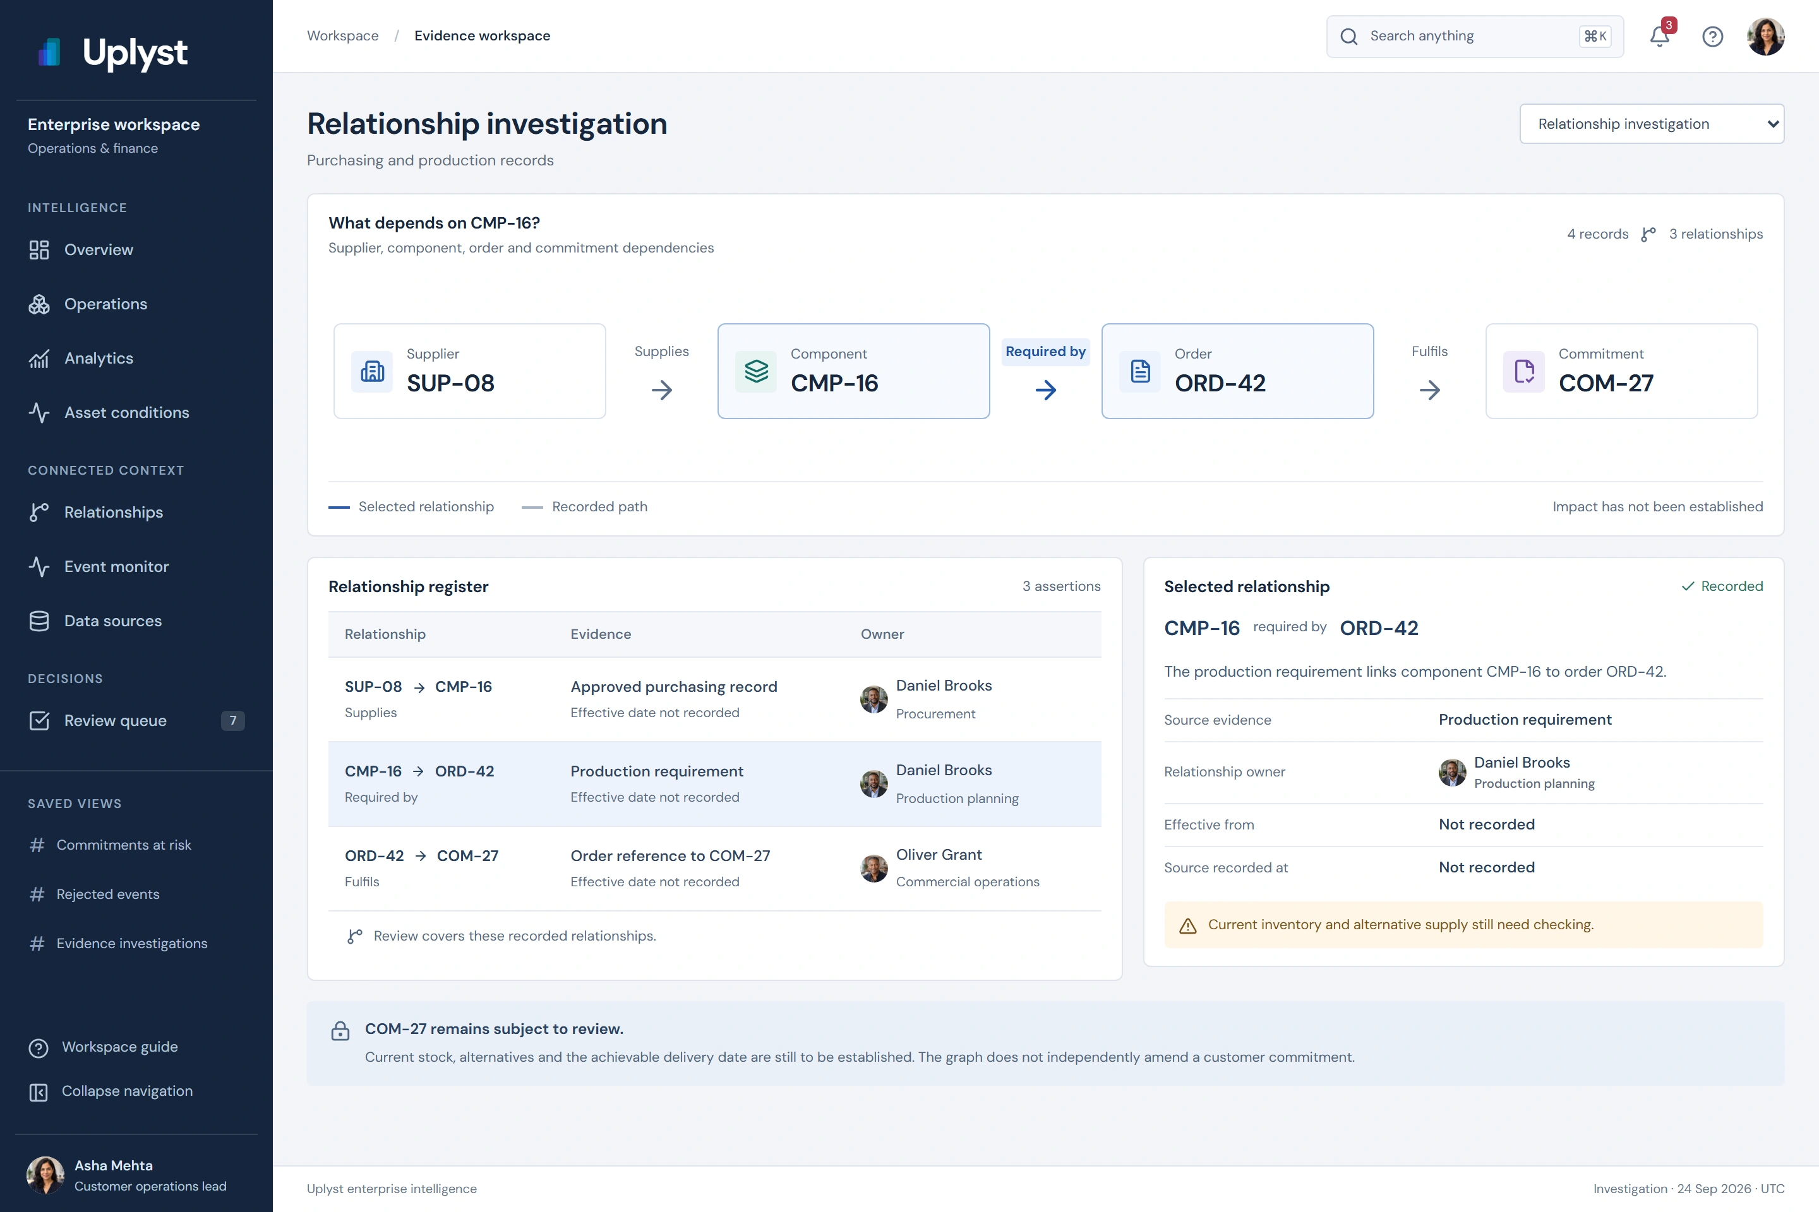This screenshot has width=1819, height=1212.
Task: Click the Asset conditions pulse icon
Action: click(x=39, y=413)
